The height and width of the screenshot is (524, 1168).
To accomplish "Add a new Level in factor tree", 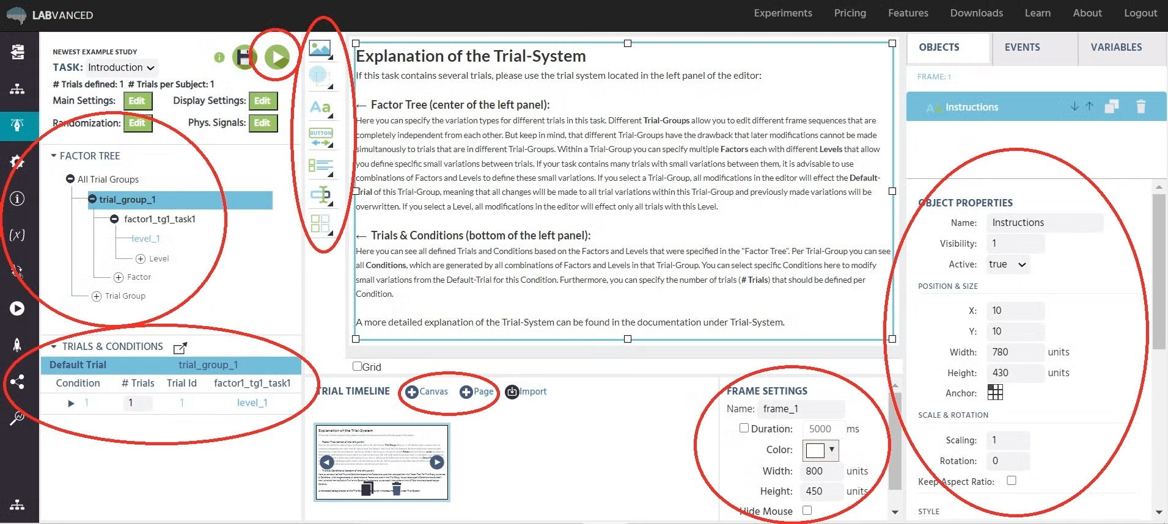I will (152, 258).
